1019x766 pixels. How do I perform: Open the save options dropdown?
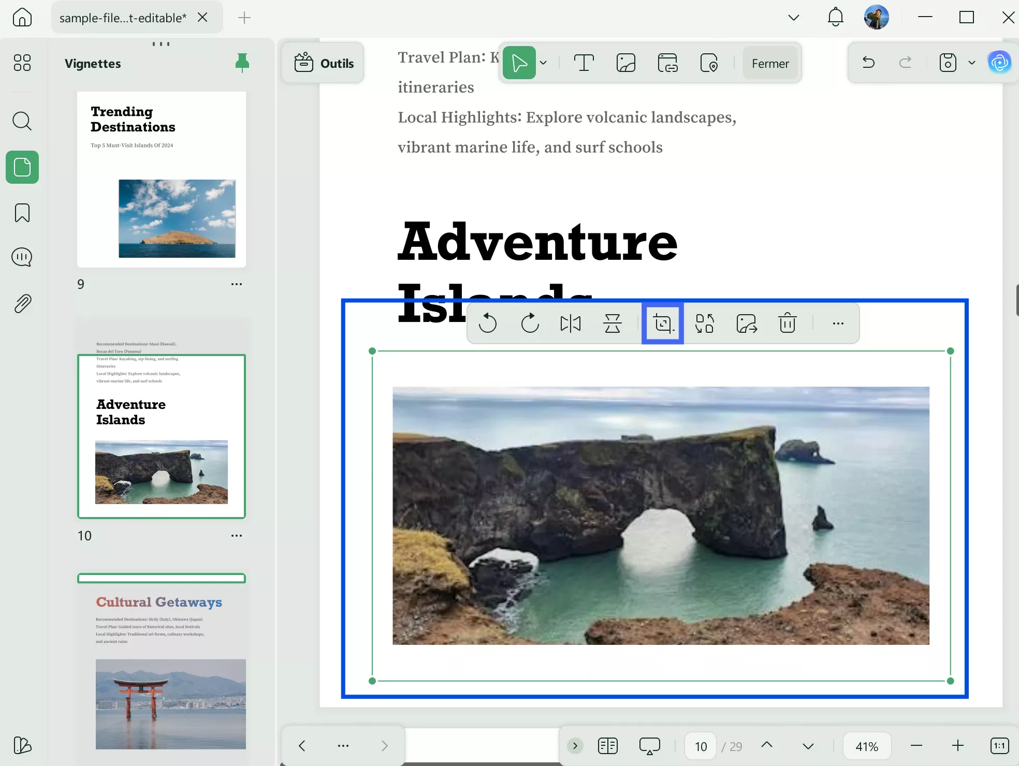coord(972,63)
